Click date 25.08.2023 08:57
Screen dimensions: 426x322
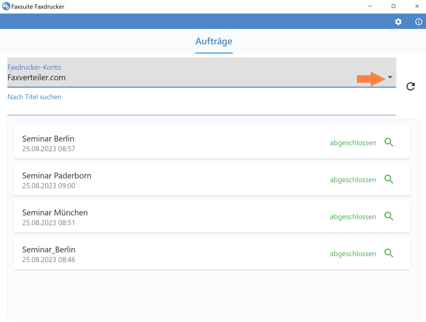tap(49, 149)
